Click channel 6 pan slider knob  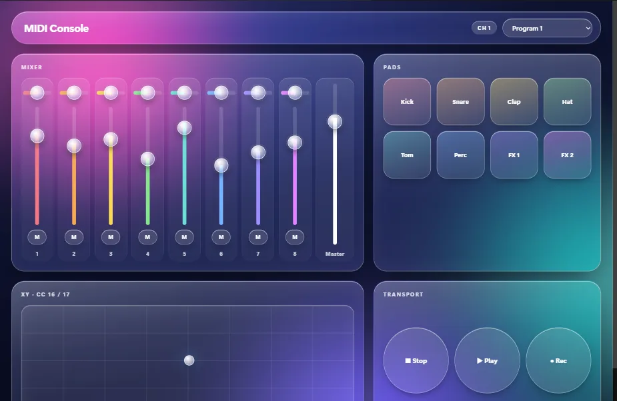pos(221,93)
